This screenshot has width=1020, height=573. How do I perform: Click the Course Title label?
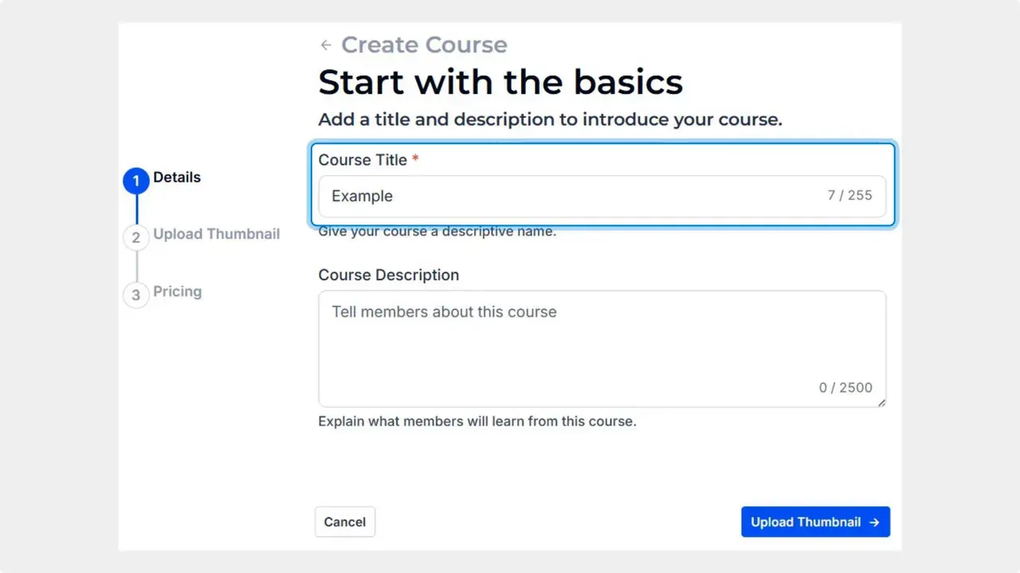coord(363,159)
